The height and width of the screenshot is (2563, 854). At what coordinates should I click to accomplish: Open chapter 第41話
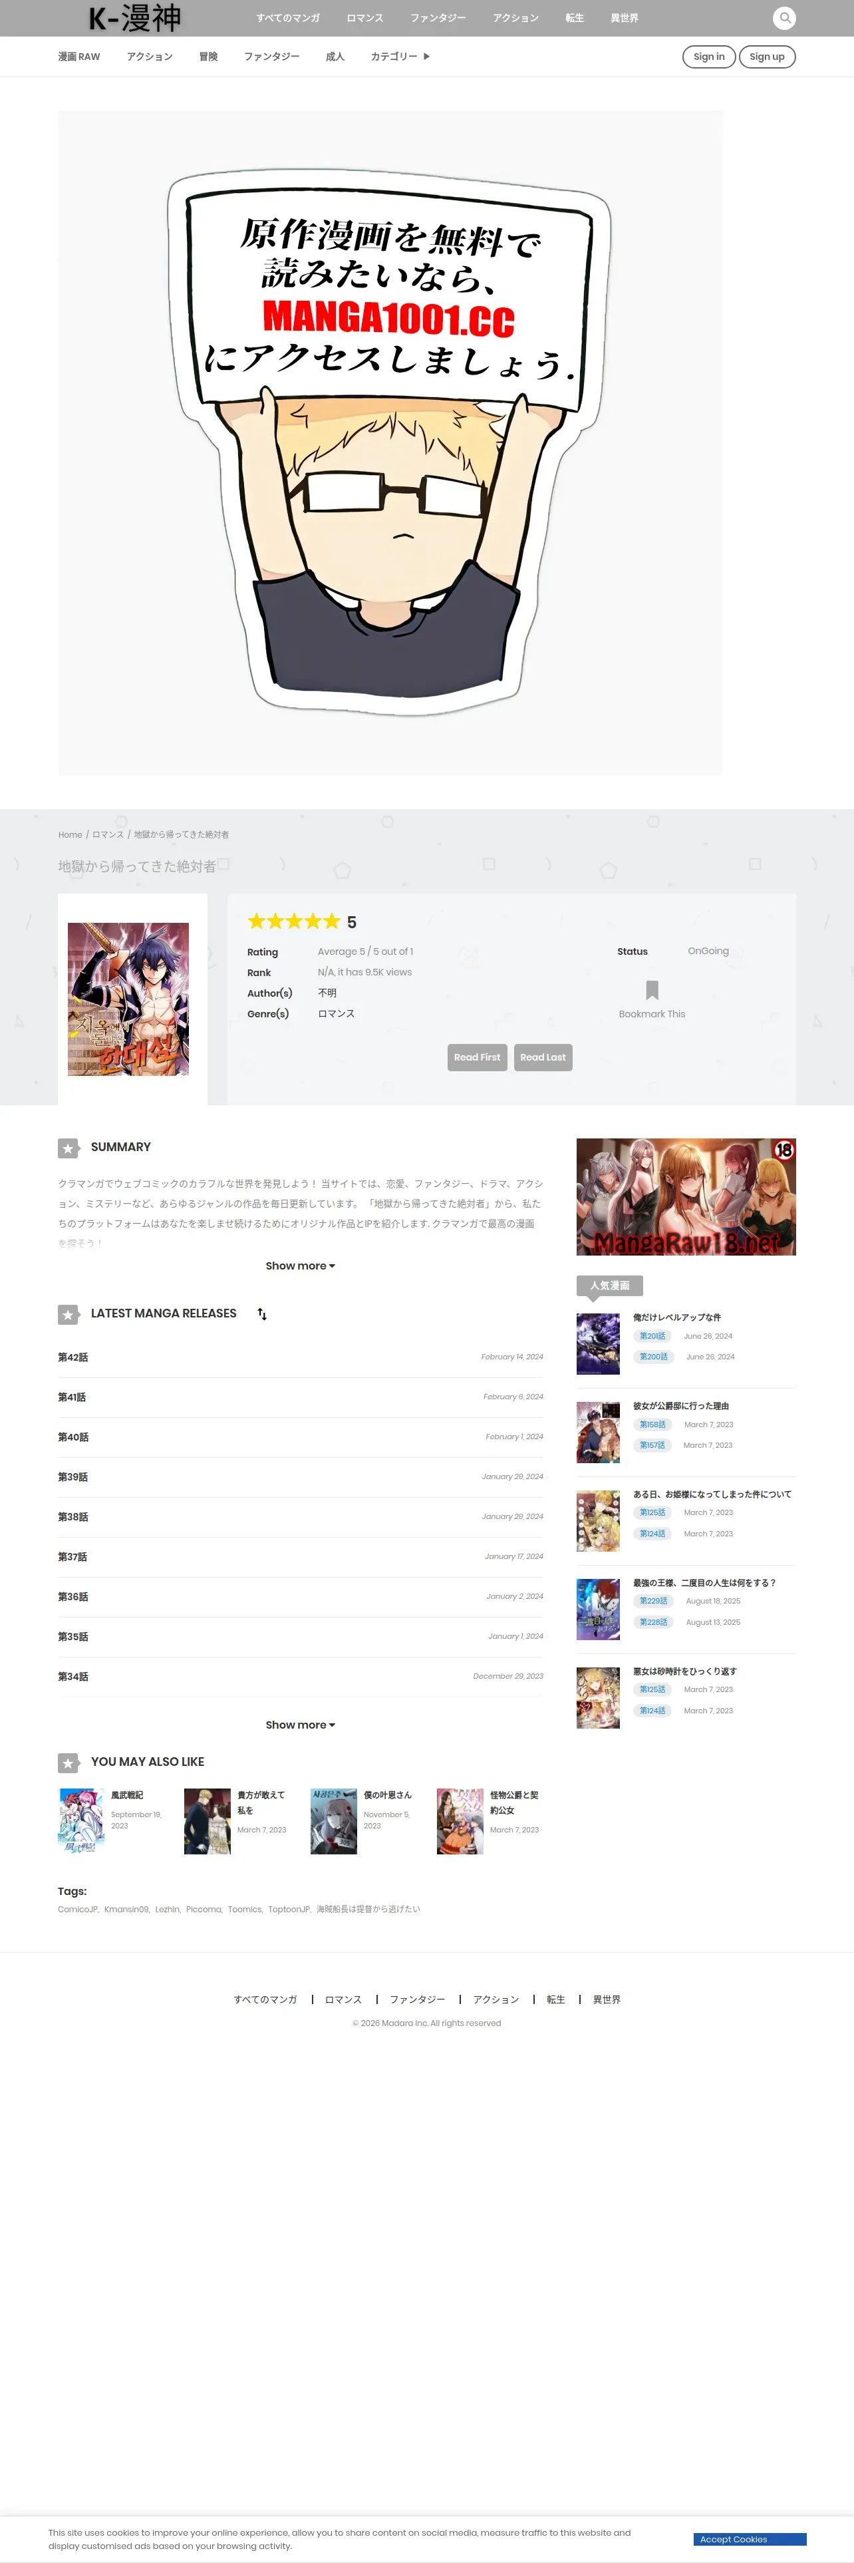(72, 1397)
